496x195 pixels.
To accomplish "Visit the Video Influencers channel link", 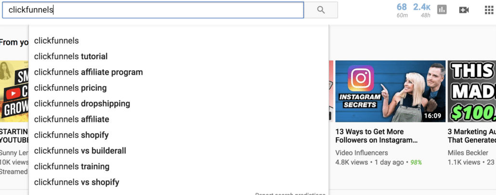I will tap(362, 153).
